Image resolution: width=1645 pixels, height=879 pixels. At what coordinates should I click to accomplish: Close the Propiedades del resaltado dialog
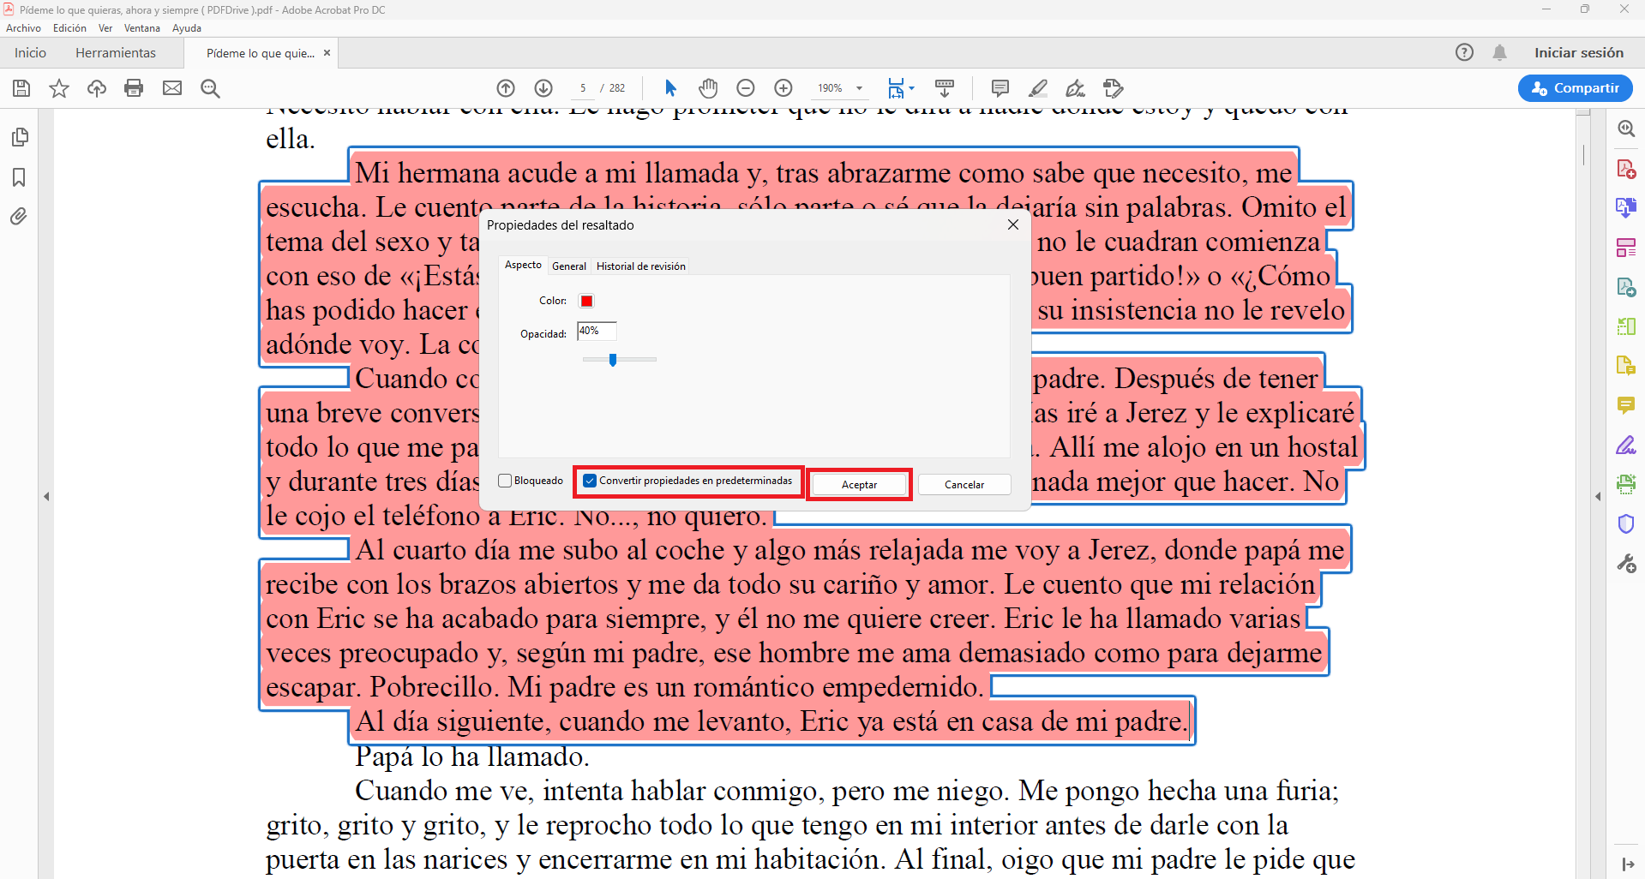point(1013,224)
